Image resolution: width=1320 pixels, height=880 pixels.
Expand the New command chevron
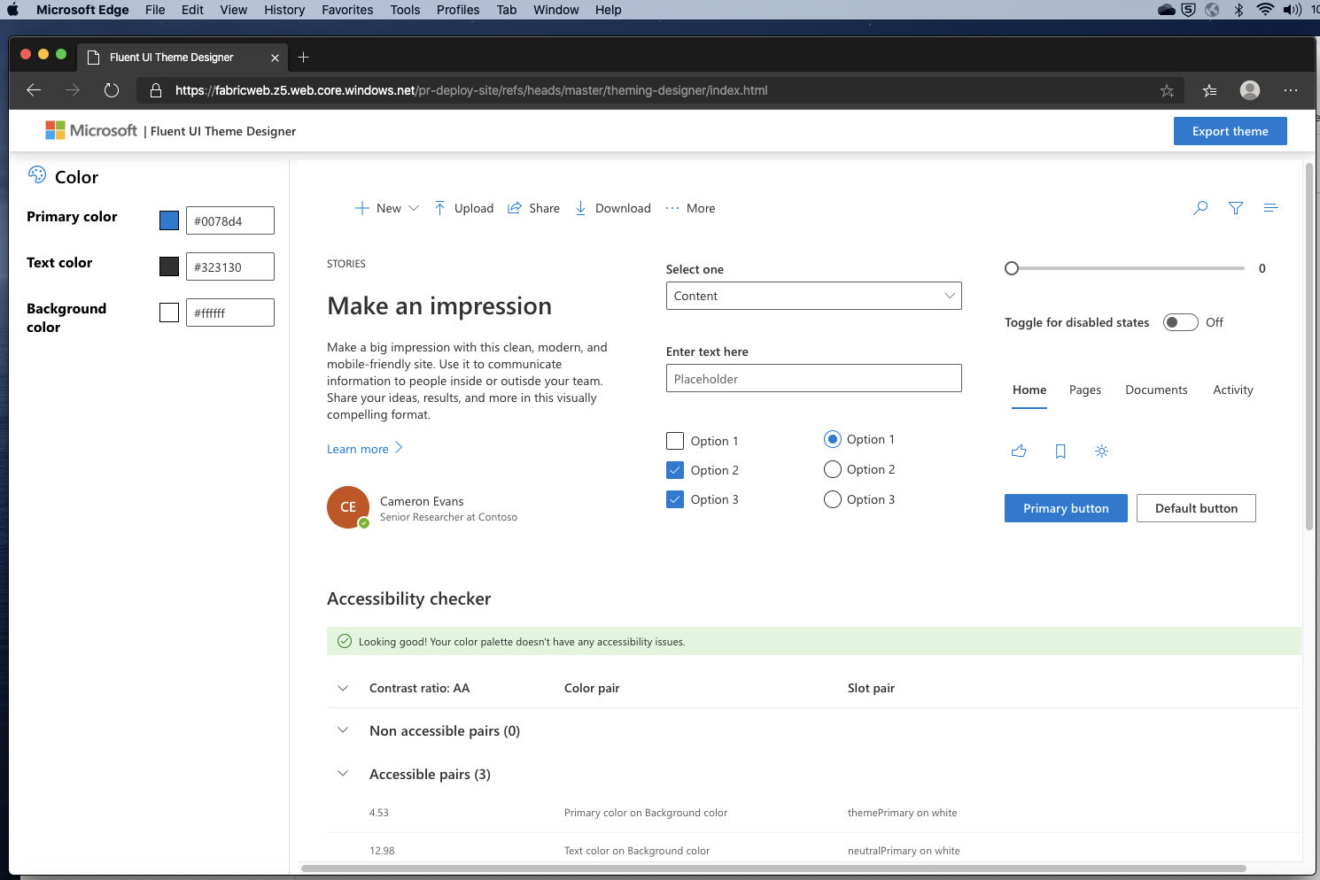tap(414, 207)
